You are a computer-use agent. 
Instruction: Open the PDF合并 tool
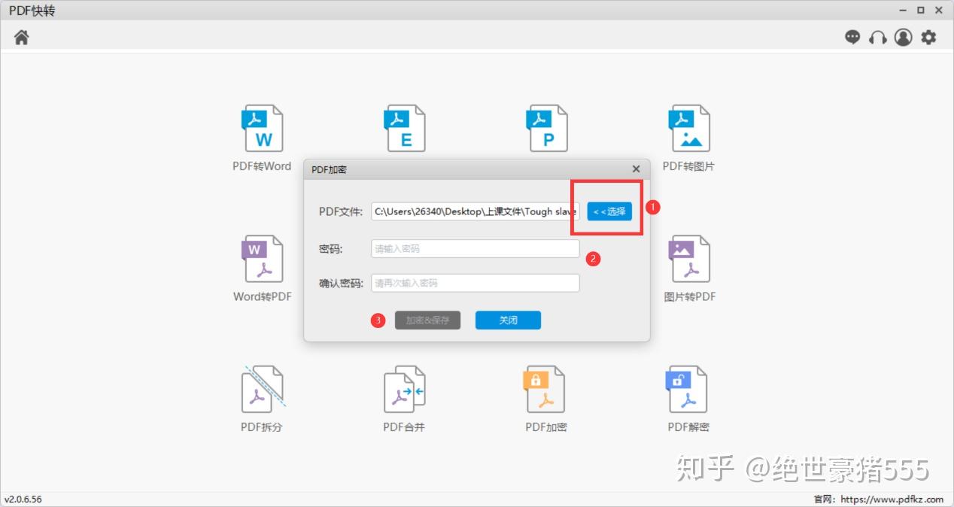(x=404, y=399)
